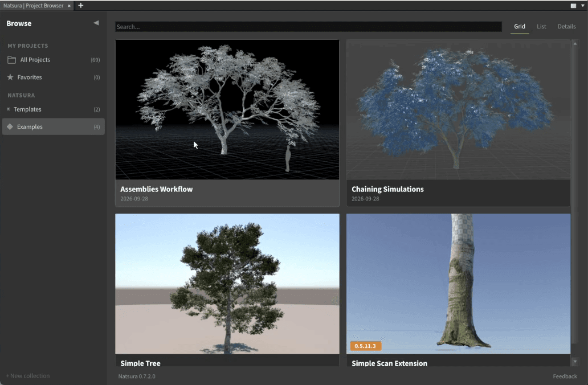Image resolution: width=588 pixels, height=385 pixels.
Task: Click the scrollbar up arrow
Action: (x=575, y=44)
